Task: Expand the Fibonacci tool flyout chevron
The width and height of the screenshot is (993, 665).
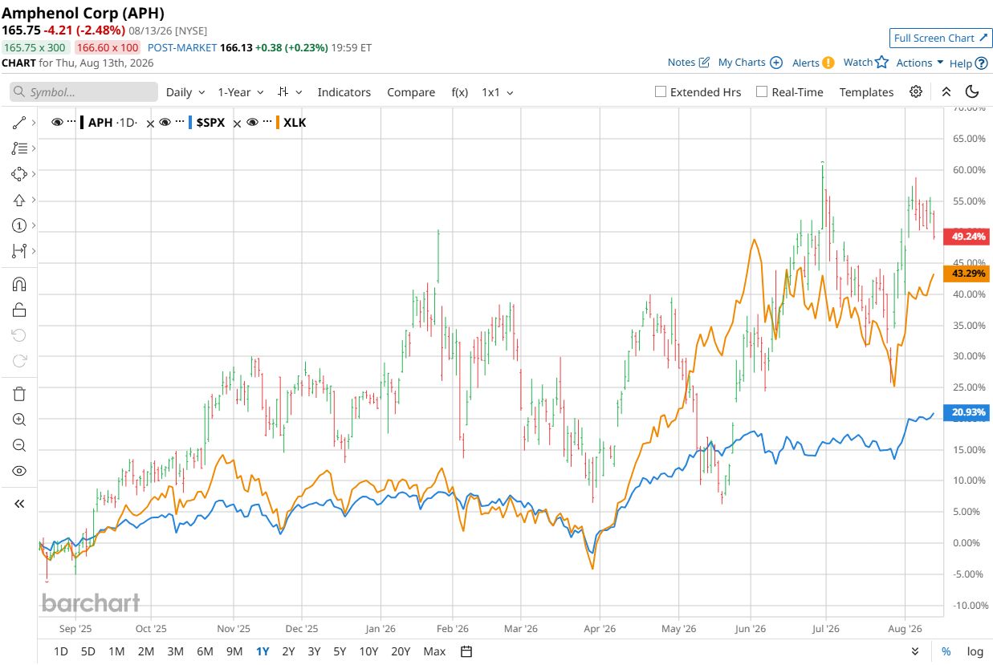Action: [x=33, y=148]
